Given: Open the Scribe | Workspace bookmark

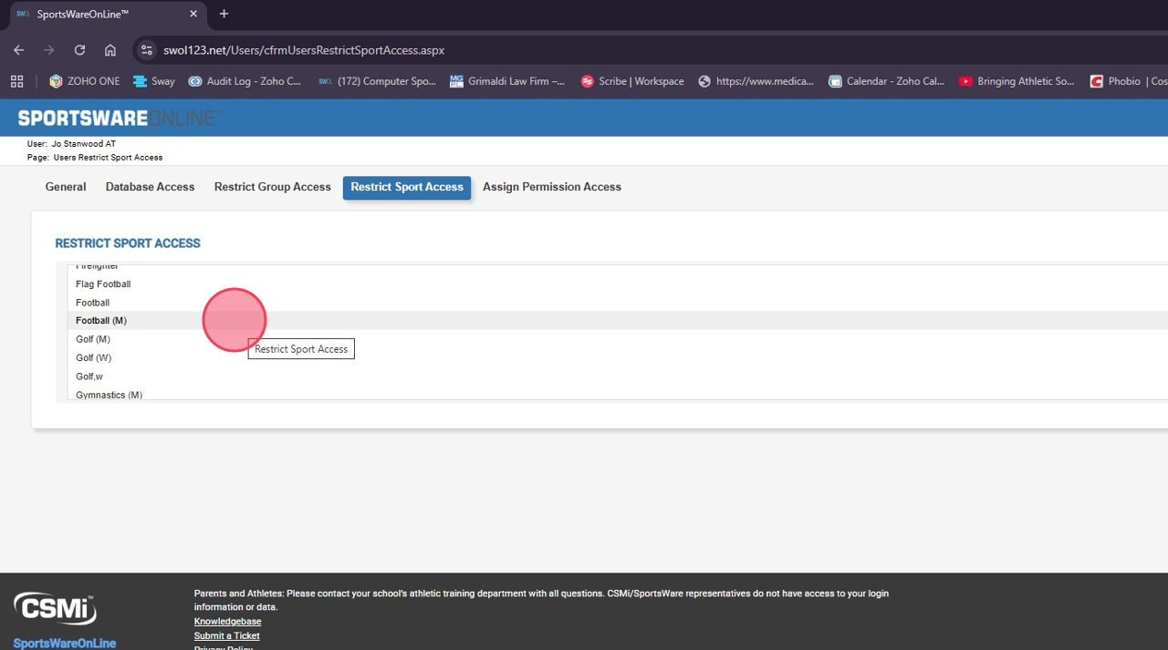Looking at the screenshot, I should 632,81.
